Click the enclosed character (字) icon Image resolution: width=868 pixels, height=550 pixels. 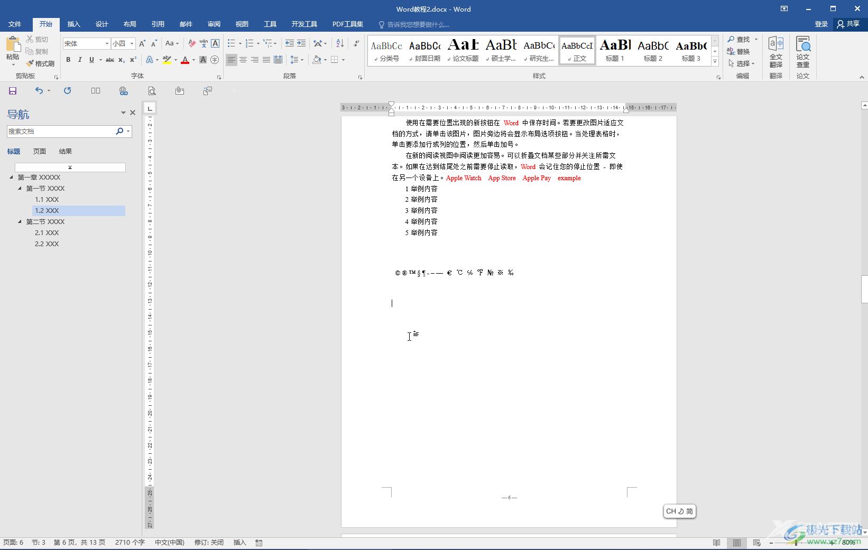[215, 60]
